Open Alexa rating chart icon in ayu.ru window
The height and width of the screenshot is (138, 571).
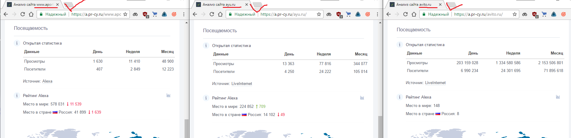tap(362, 98)
